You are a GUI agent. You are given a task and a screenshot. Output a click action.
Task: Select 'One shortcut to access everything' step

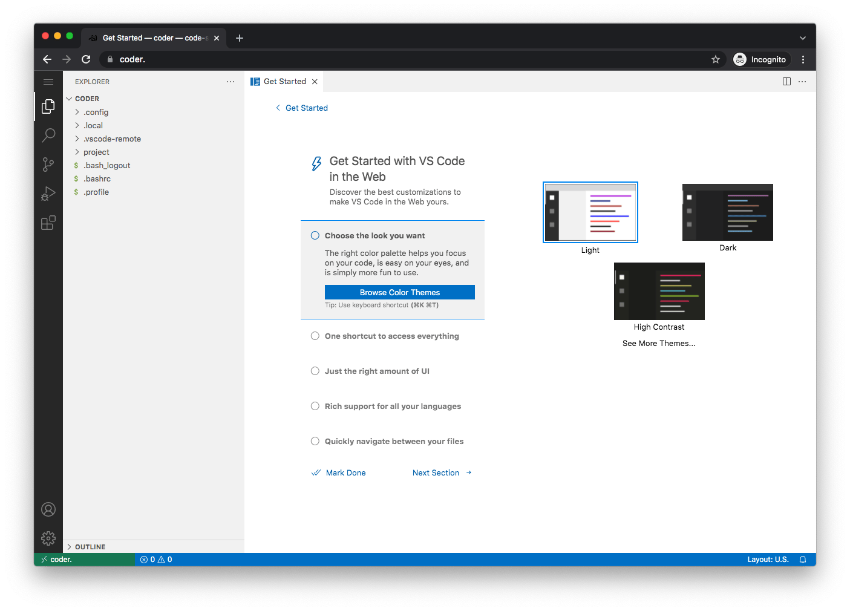(x=391, y=336)
